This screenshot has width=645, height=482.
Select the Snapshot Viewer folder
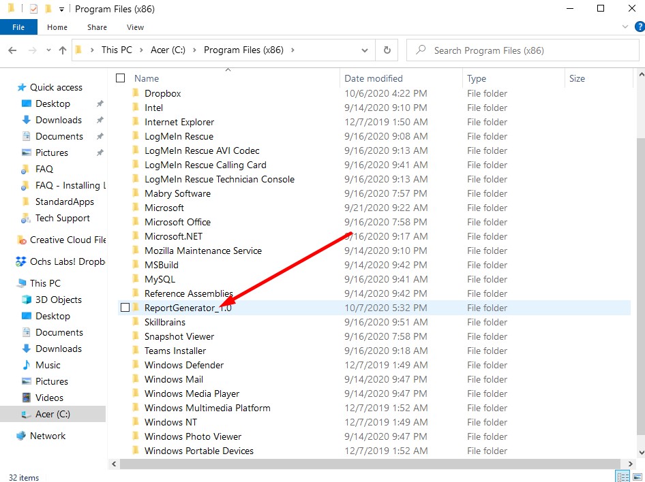179,337
